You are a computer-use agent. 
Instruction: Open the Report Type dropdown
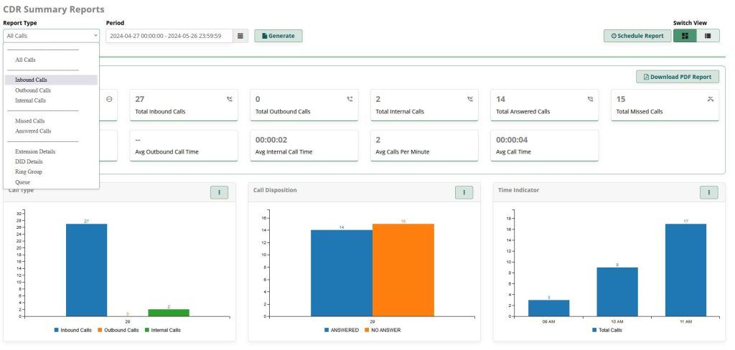coord(51,36)
